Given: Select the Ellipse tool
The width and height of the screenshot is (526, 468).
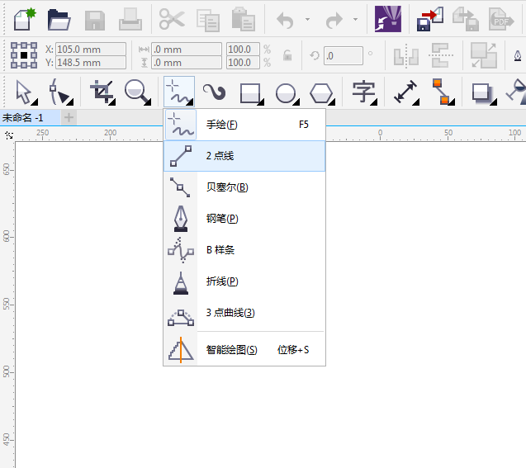Looking at the screenshot, I should coord(287,92).
